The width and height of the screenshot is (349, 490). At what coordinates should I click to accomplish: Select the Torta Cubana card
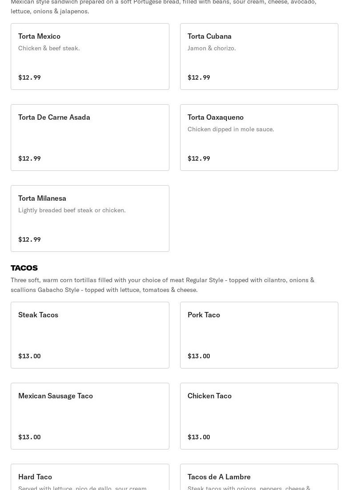click(259, 57)
